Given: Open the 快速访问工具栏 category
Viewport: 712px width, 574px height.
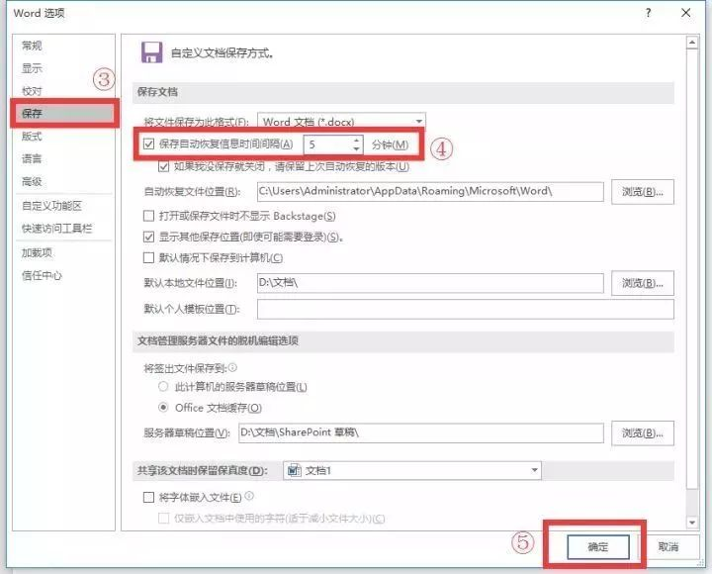Looking at the screenshot, I should [x=56, y=229].
